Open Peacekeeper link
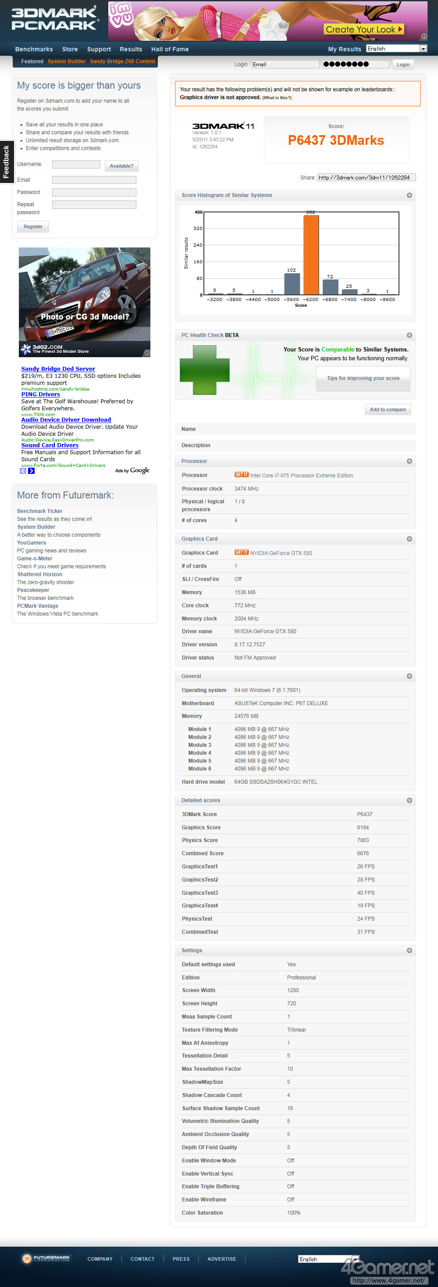 [33, 591]
